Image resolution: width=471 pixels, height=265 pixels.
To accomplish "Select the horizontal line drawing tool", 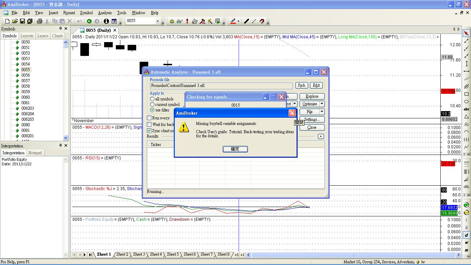I will pyautogui.click(x=467, y=71).
